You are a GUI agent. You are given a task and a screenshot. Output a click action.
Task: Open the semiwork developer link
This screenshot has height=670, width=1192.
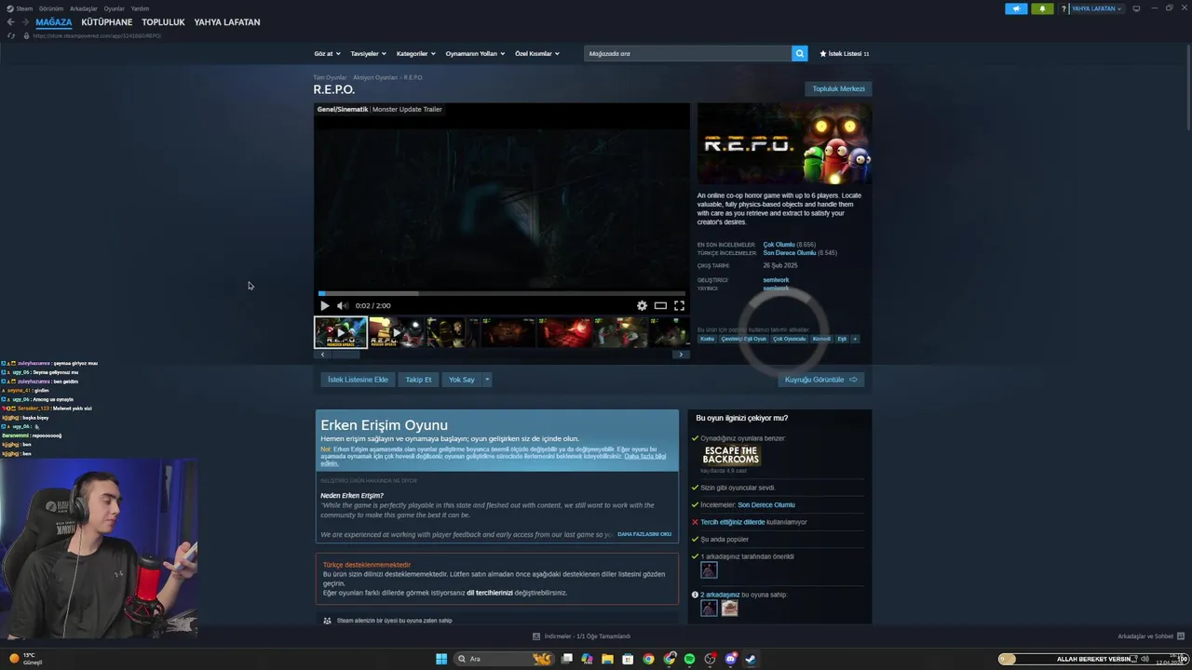pyautogui.click(x=776, y=280)
